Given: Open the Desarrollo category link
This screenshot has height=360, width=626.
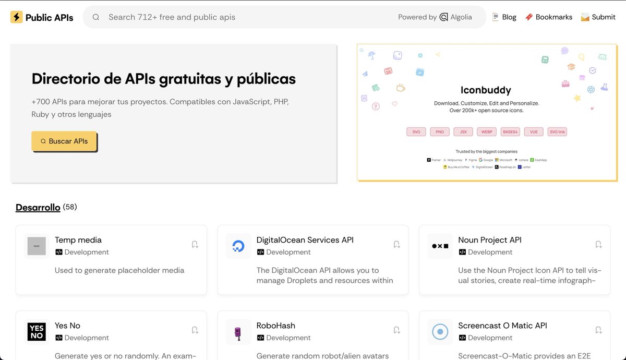Looking at the screenshot, I should [38, 207].
